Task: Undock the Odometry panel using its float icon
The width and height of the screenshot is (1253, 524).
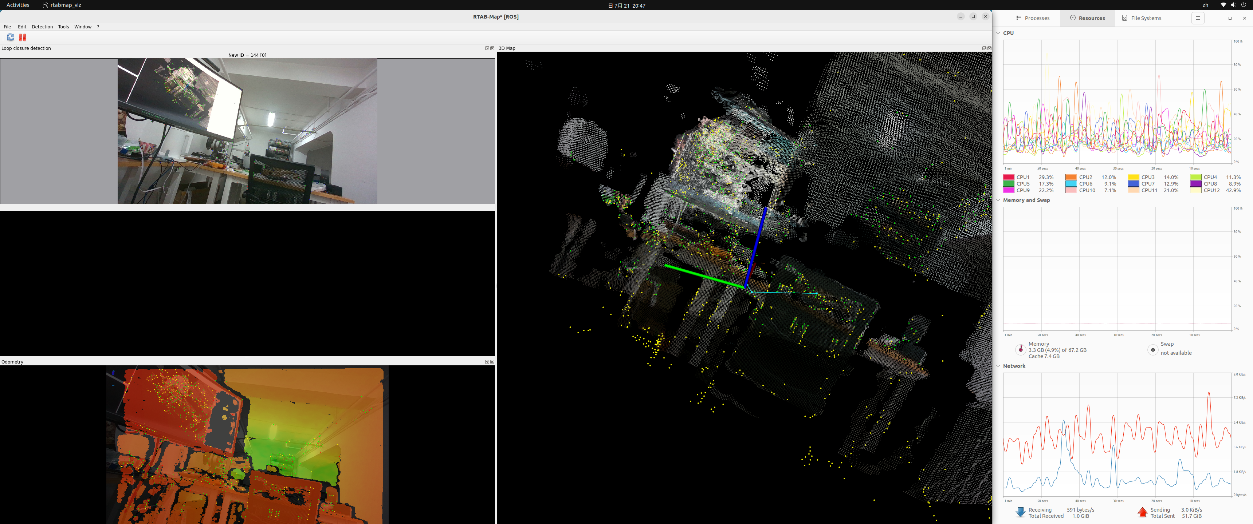Action: pyautogui.click(x=487, y=362)
